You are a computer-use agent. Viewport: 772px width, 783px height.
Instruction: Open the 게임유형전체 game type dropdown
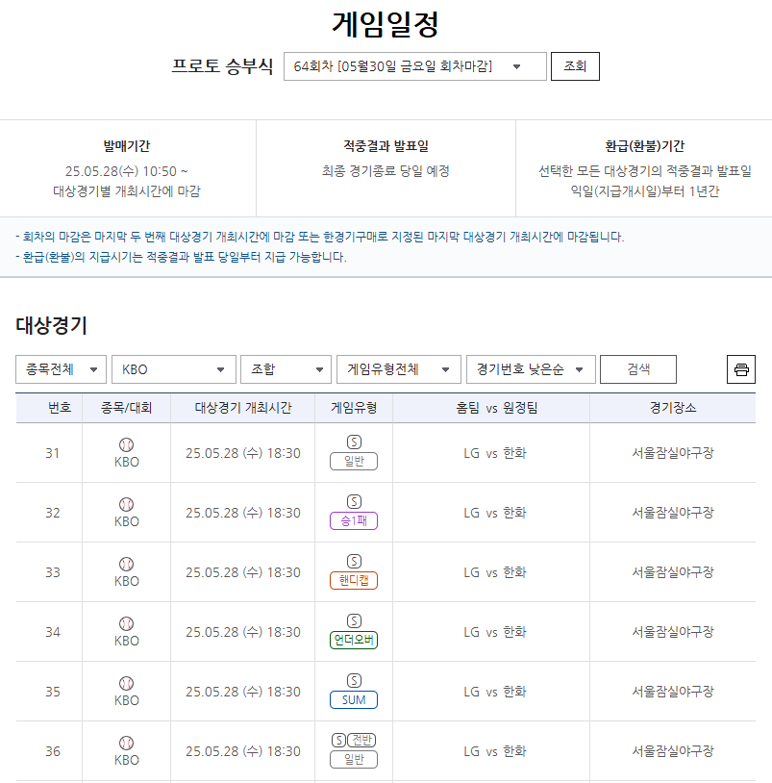[398, 368]
